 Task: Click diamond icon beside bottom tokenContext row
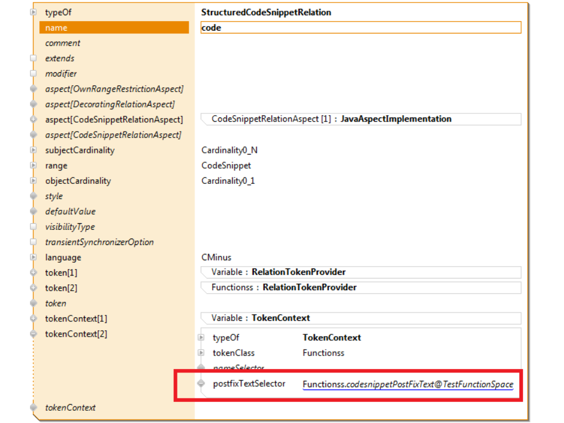pyautogui.click(x=33, y=408)
